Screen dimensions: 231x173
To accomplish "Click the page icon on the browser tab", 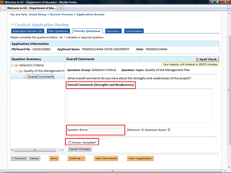I will pyautogui.click(x=5, y=8).
